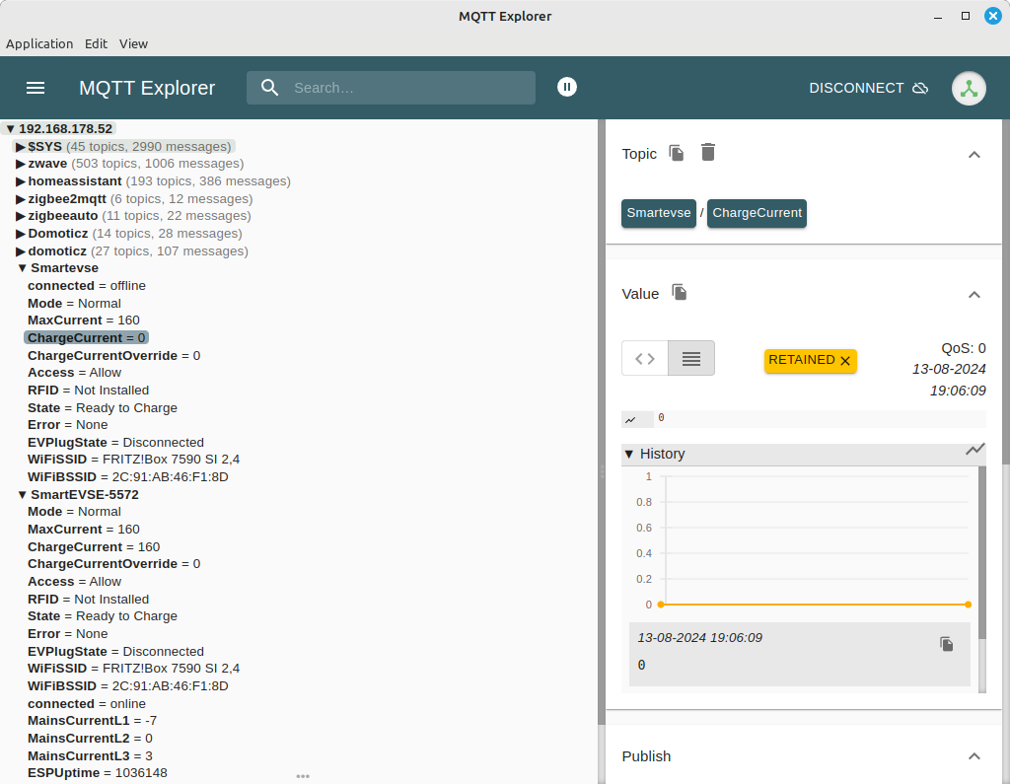Screen dimensions: 1010x784
Task: Copy the topic path to clipboard
Action: pos(677,153)
